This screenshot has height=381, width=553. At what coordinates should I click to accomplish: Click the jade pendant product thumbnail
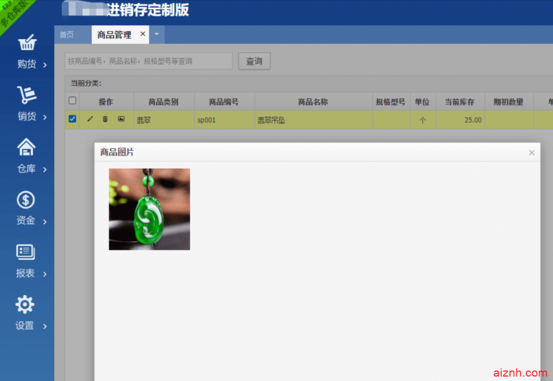pyautogui.click(x=149, y=209)
